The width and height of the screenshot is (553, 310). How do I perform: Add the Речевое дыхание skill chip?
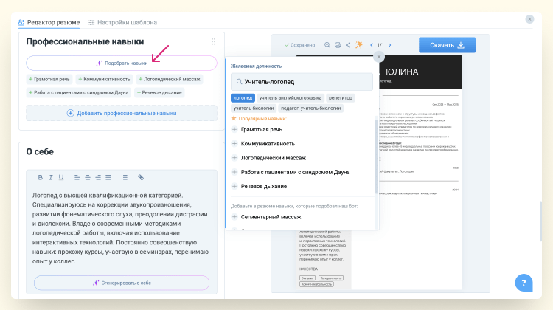[x=159, y=92]
